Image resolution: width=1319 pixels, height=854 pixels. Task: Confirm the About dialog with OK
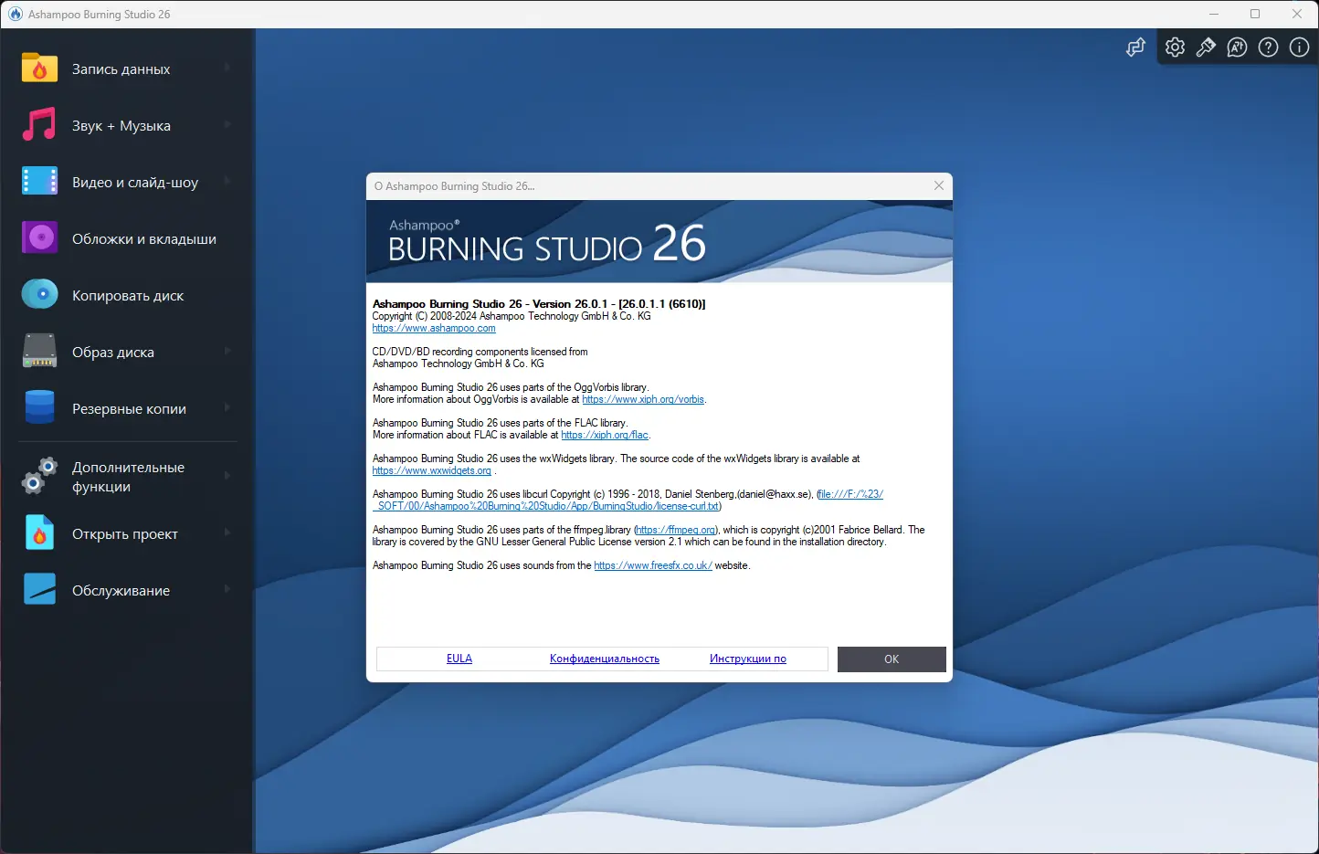(892, 659)
